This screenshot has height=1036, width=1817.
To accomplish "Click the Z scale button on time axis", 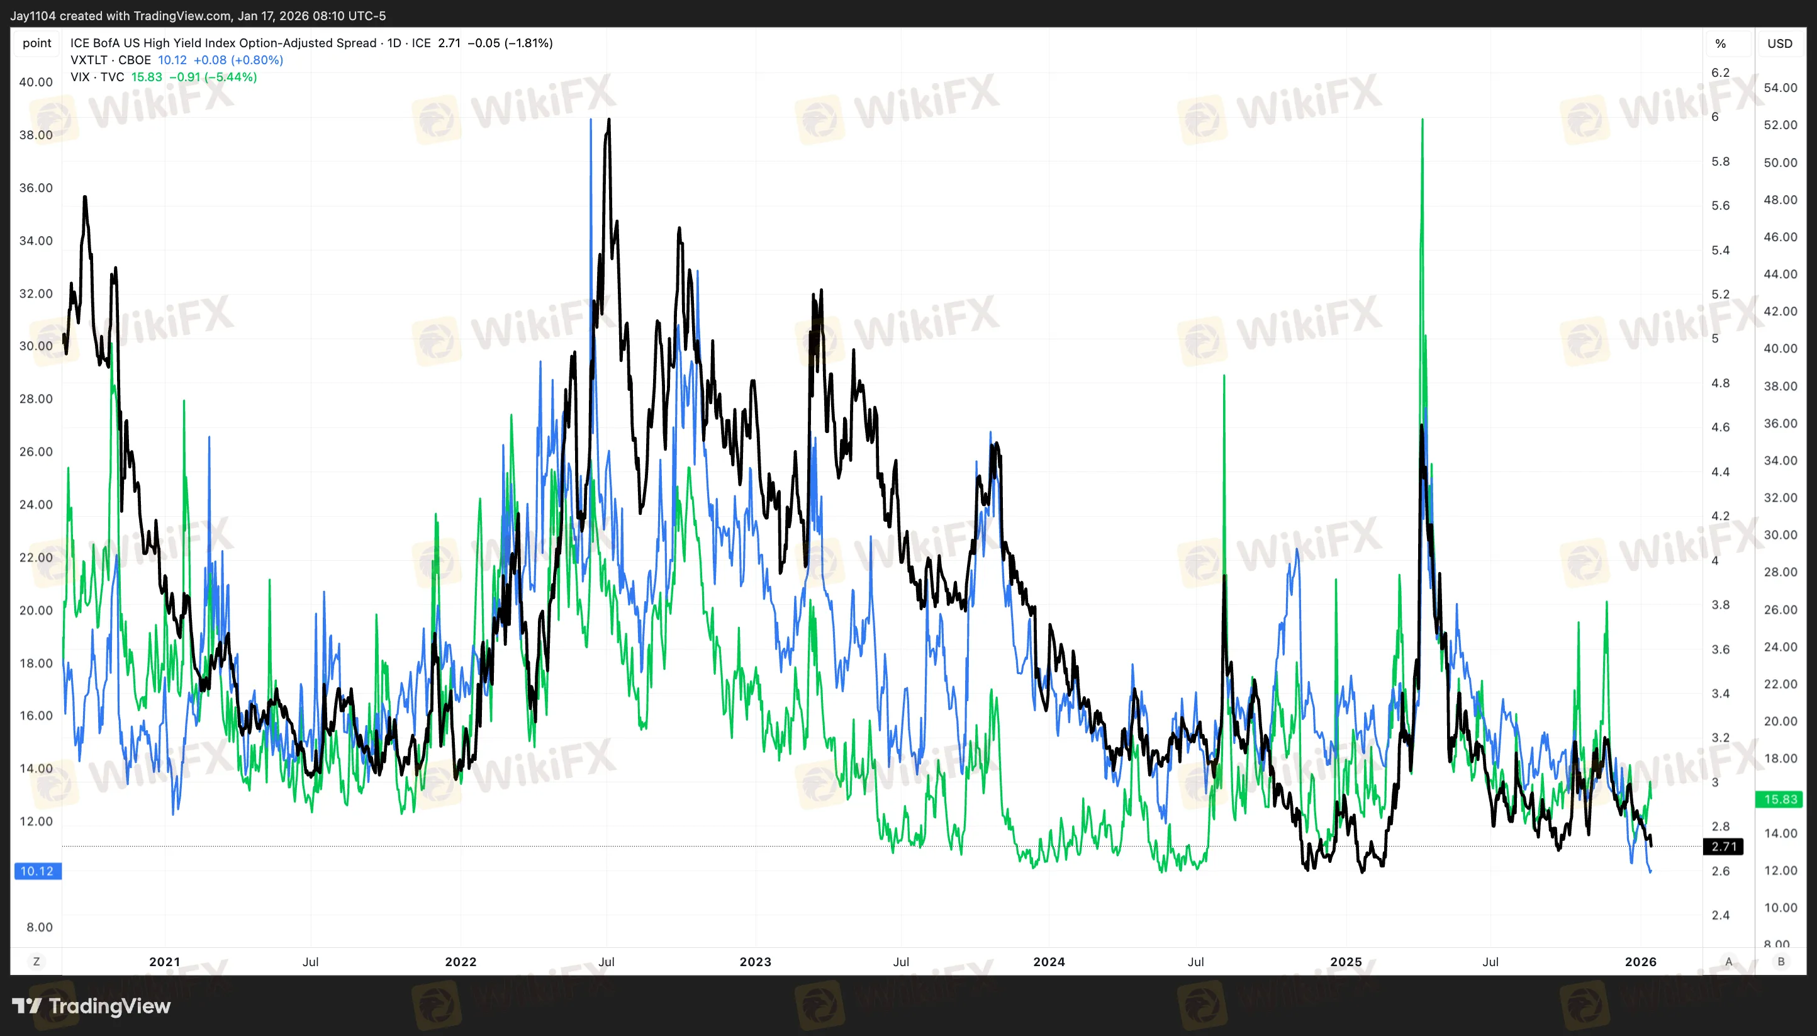I will click(36, 961).
